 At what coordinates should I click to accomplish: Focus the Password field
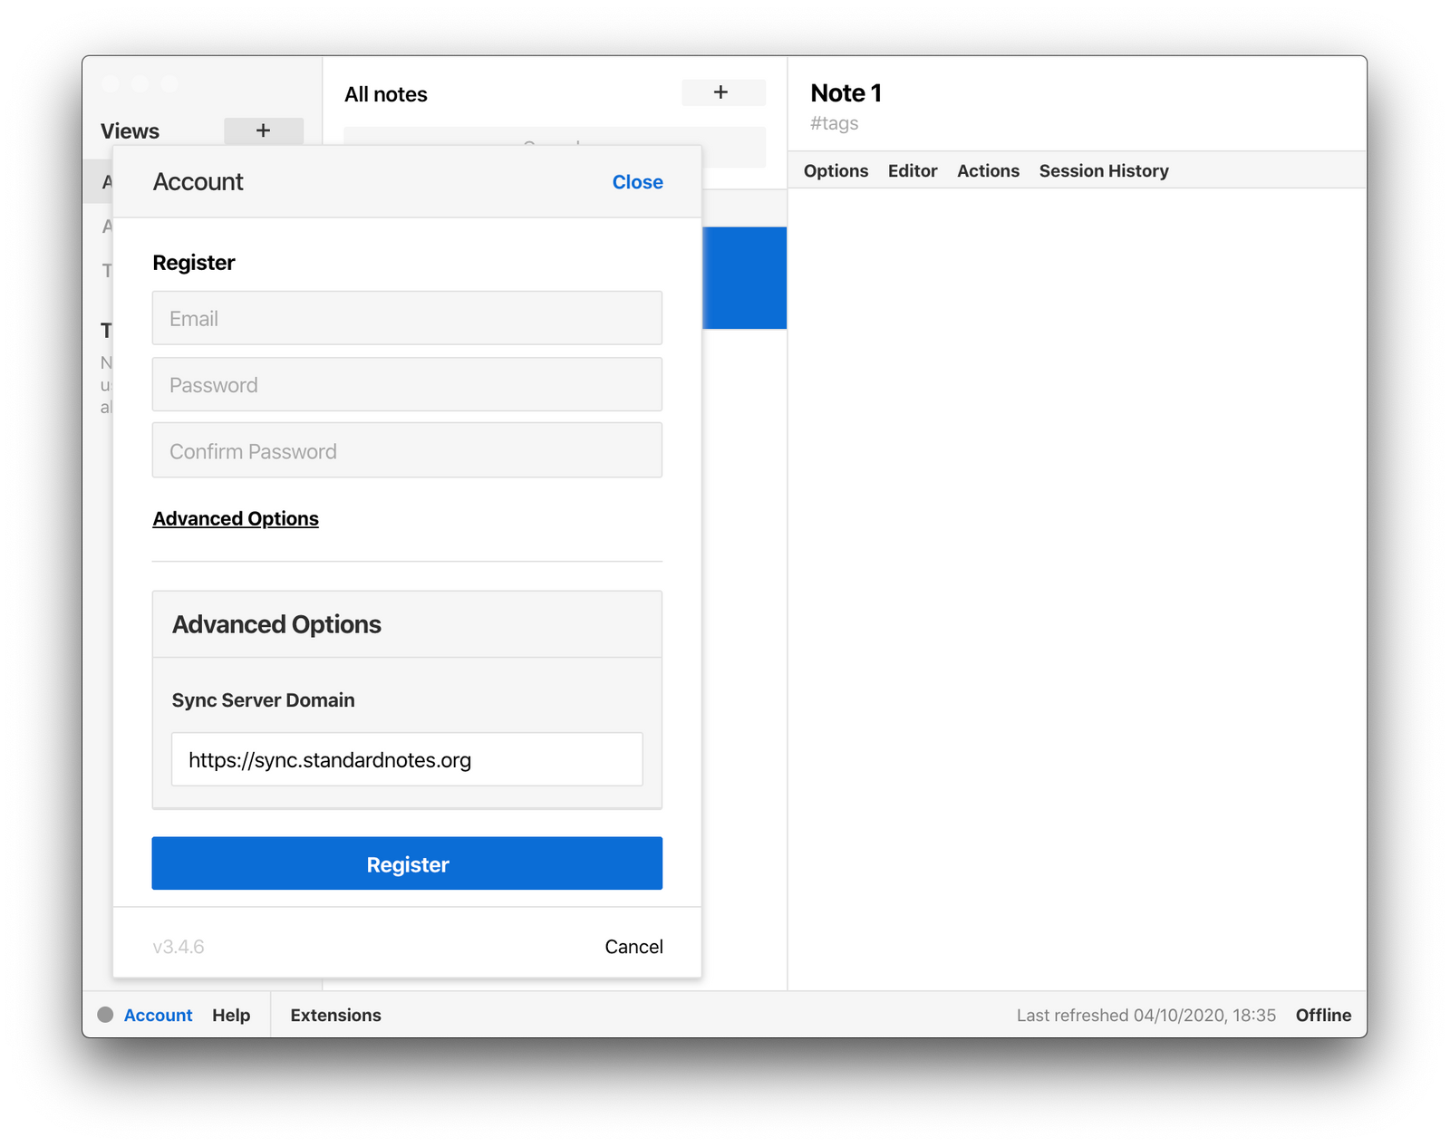tap(407, 384)
